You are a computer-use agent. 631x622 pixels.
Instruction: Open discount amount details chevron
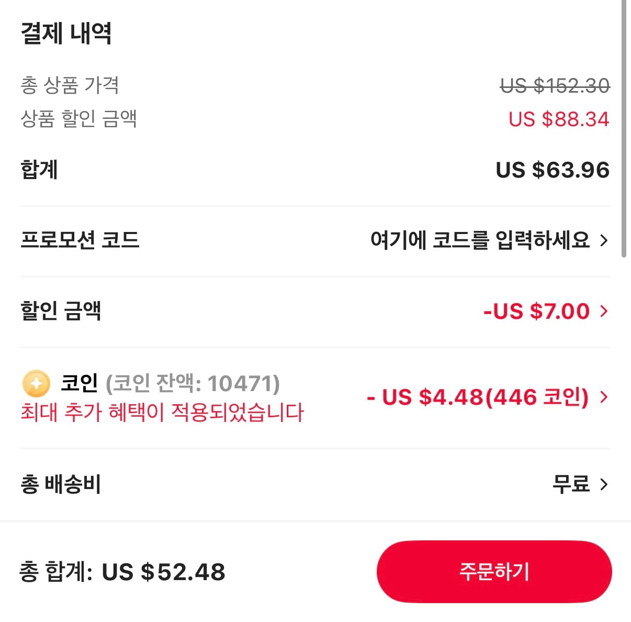pyautogui.click(x=604, y=311)
